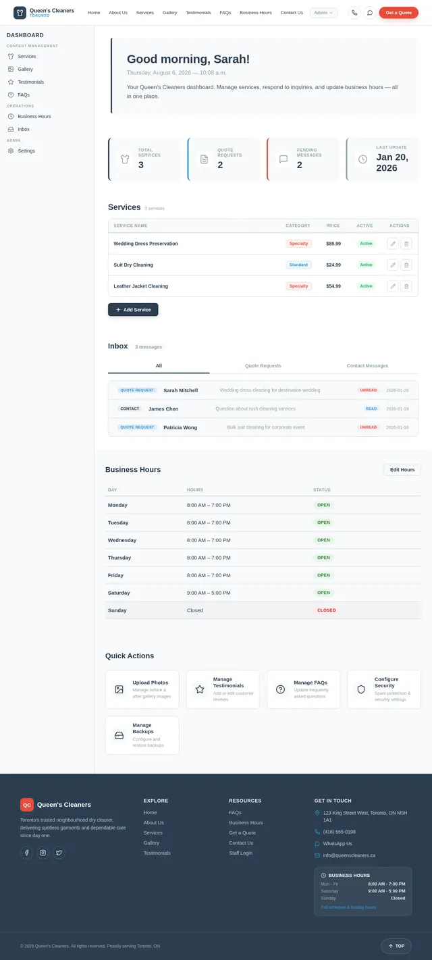The width and height of the screenshot is (432, 960).
Task: Open the Facebook icon in the footer
Action: pyautogui.click(x=26, y=853)
